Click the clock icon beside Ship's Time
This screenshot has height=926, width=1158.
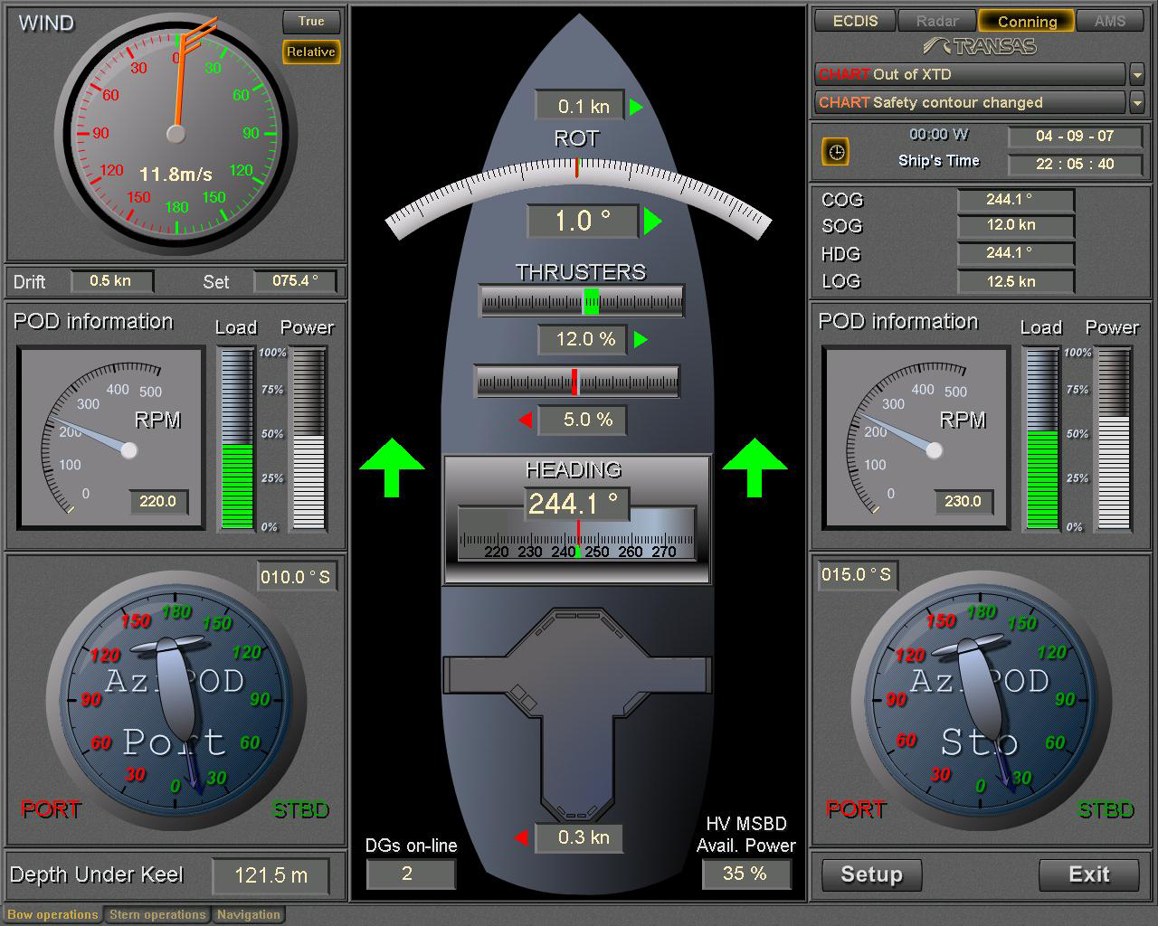834,152
